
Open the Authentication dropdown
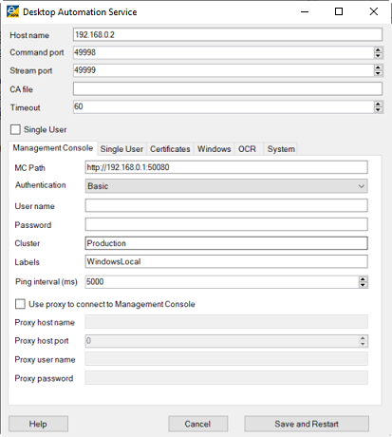pos(226,186)
